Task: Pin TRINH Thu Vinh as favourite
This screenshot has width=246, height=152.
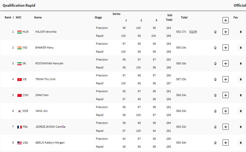Action: (x=241, y=79)
